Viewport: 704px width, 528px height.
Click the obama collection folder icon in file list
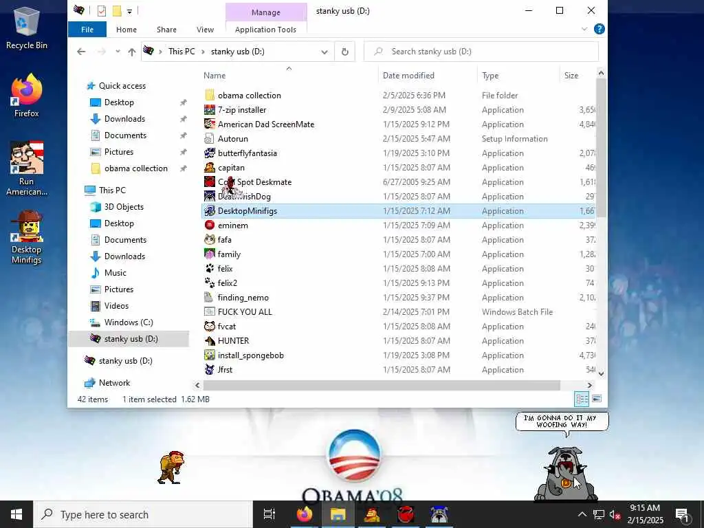(209, 95)
